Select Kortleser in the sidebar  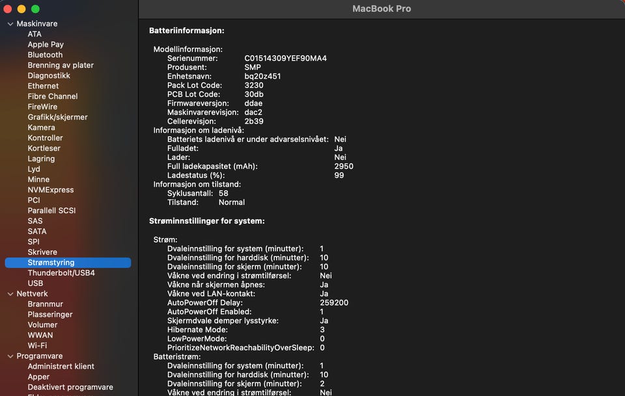[44, 148]
